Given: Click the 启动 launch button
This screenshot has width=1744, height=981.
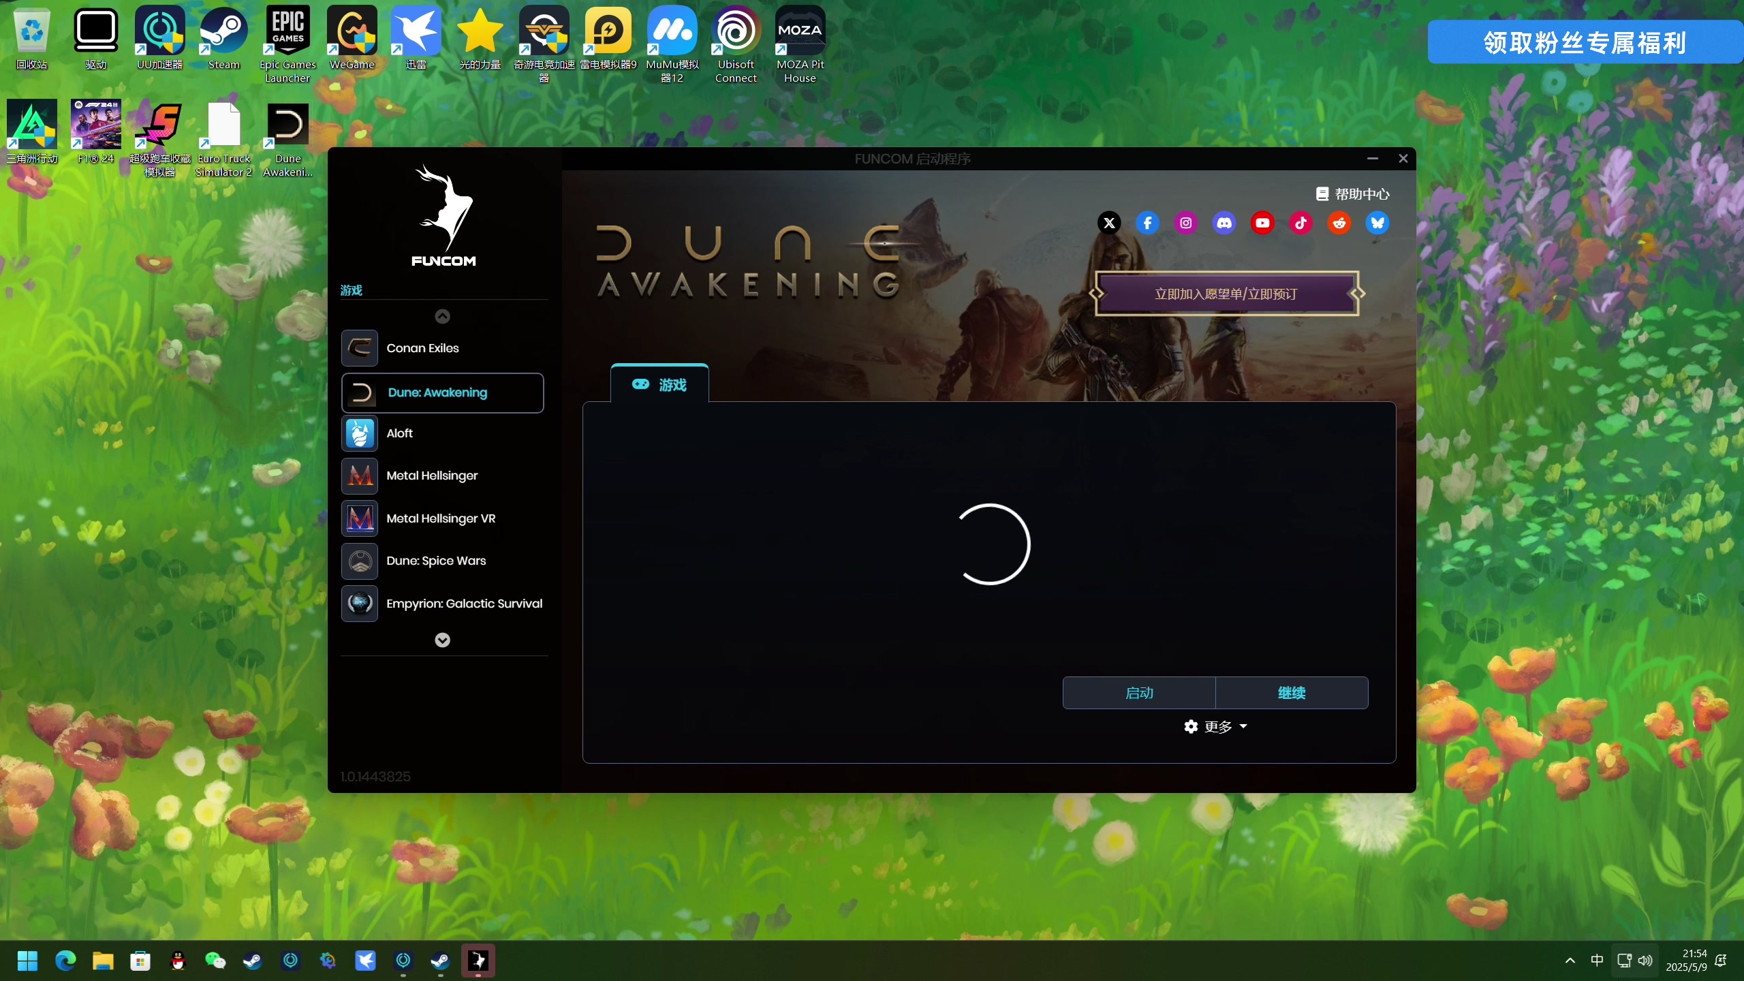Looking at the screenshot, I should click(x=1139, y=693).
